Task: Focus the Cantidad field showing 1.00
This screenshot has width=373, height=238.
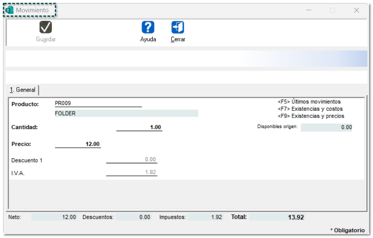Action: pos(139,127)
